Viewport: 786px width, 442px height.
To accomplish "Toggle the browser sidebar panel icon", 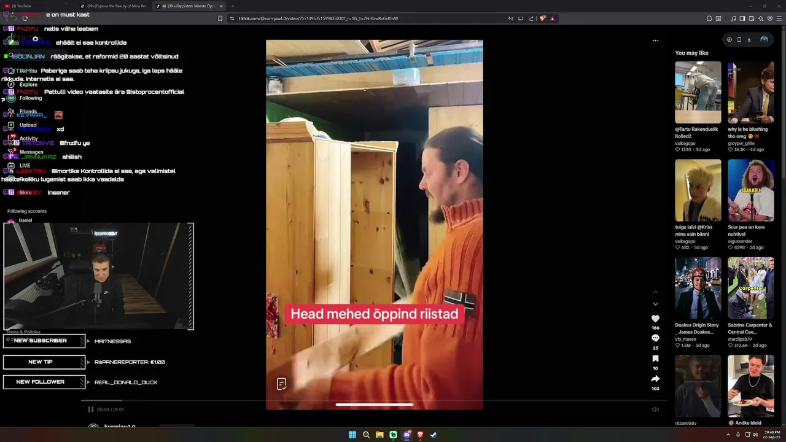I will click(742, 18).
